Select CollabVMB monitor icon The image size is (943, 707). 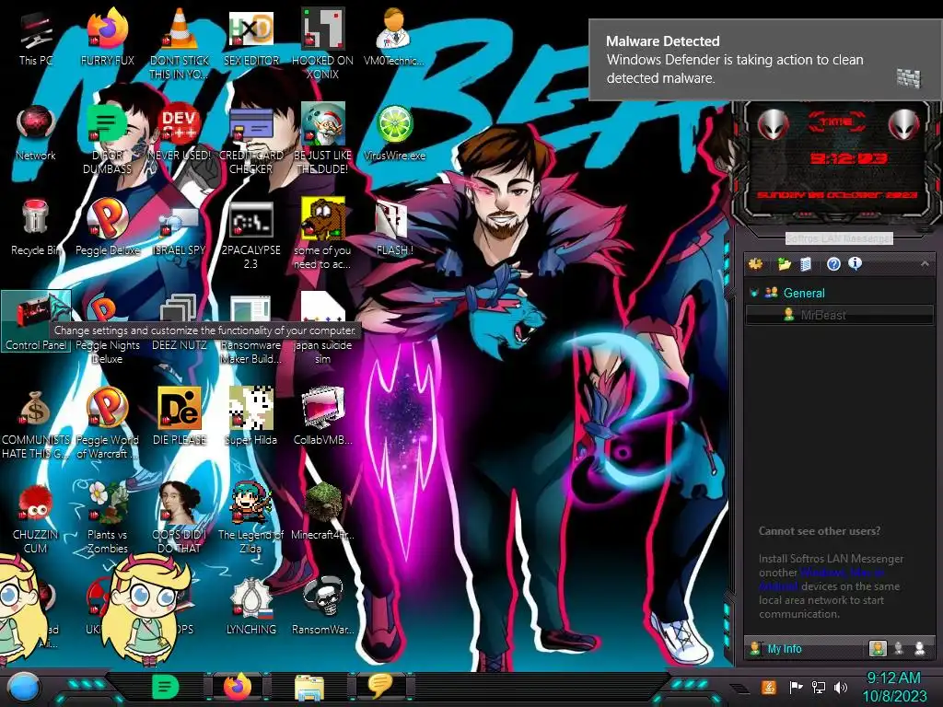[322, 416]
